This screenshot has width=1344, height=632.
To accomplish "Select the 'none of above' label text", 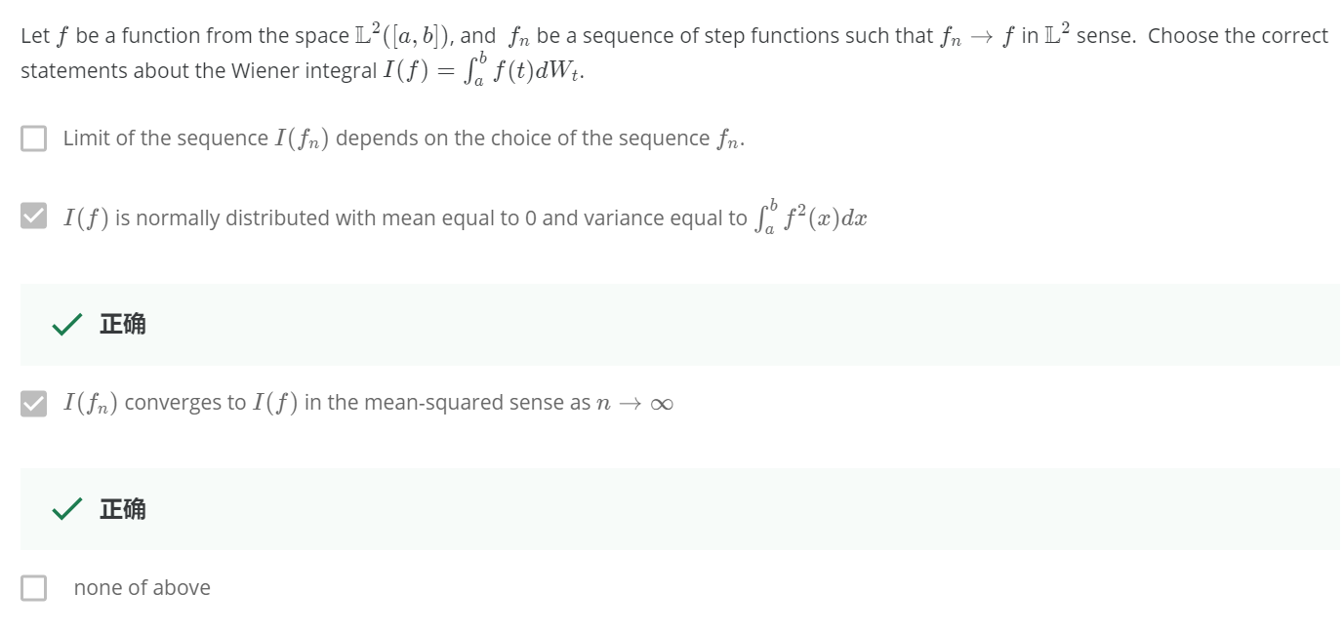I will pos(142,587).
